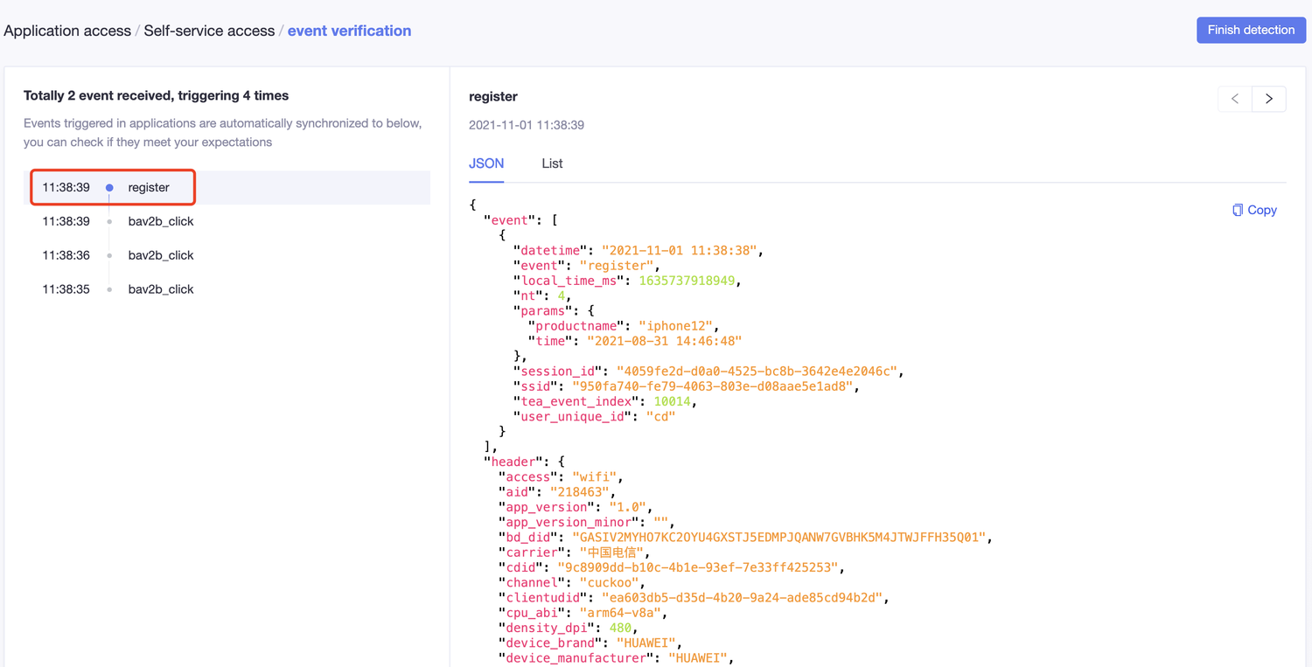
Task: Copy the JSON content
Action: [1254, 210]
